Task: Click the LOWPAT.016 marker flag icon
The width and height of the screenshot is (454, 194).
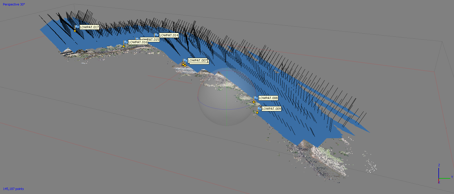Action: pos(125,42)
